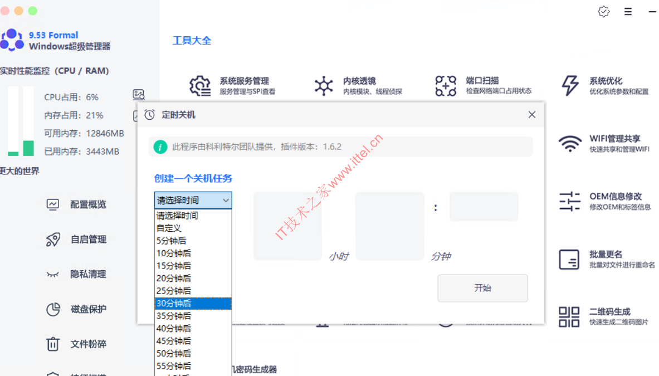Click the verified badge icon in title bar

604,12
